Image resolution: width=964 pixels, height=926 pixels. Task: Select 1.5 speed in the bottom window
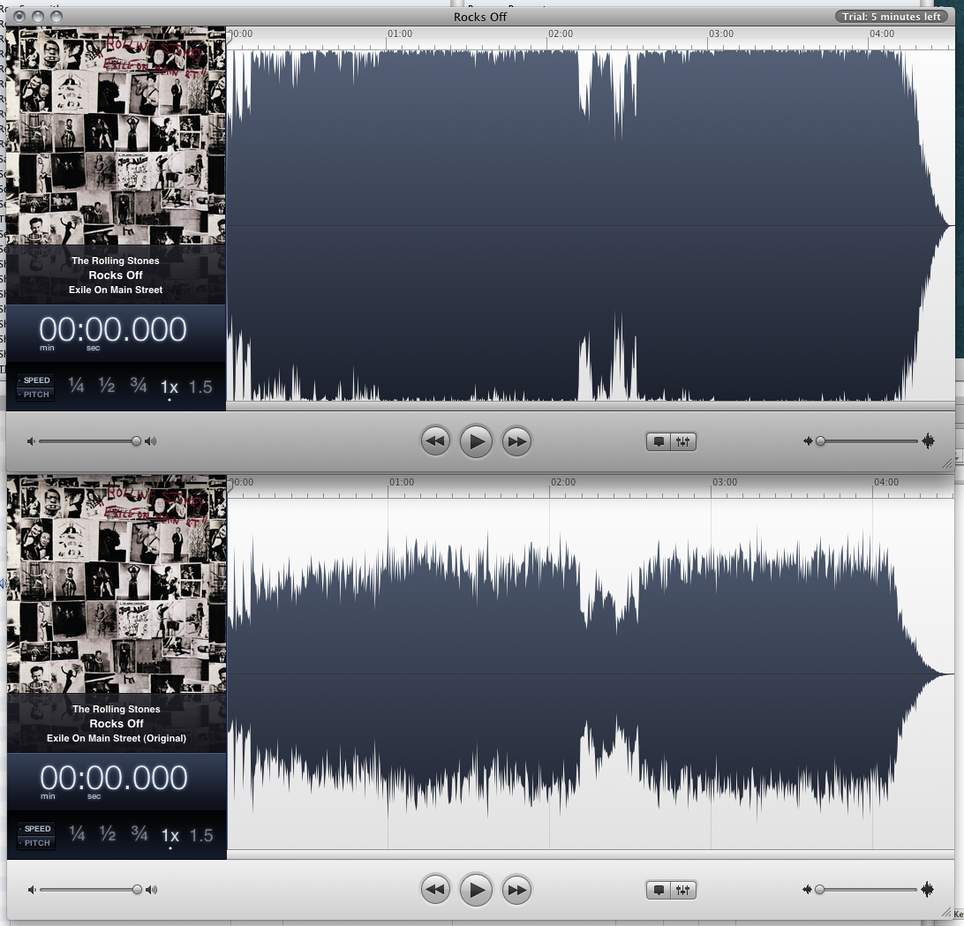coord(201,835)
